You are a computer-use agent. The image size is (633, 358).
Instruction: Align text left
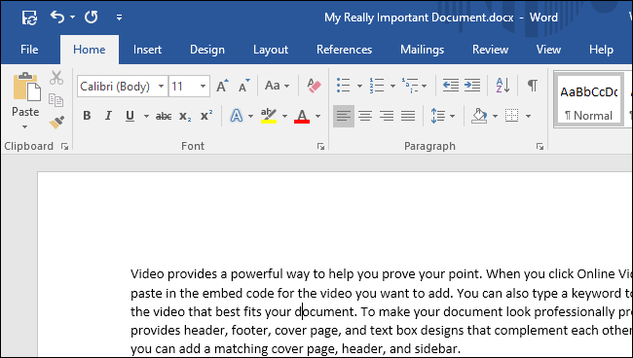pos(344,116)
